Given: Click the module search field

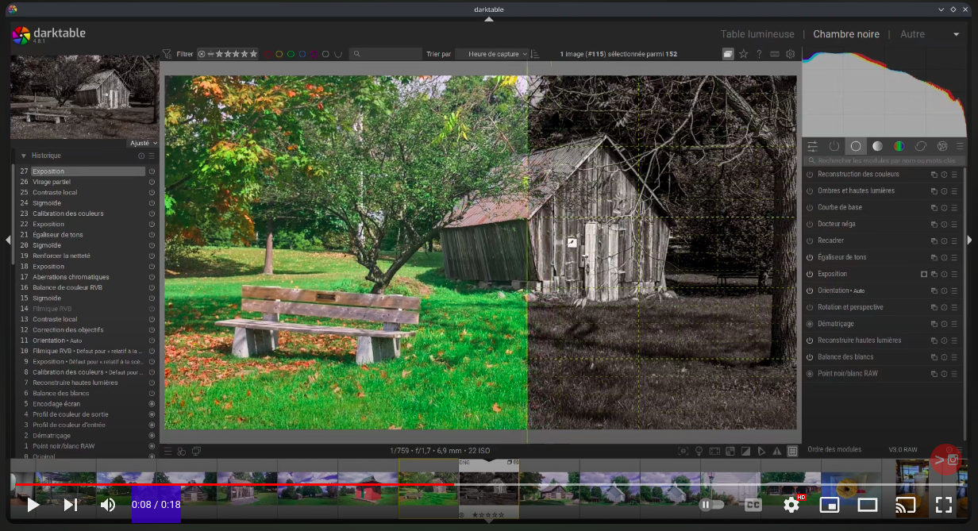Looking at the screenshot, I should point(881,160).
